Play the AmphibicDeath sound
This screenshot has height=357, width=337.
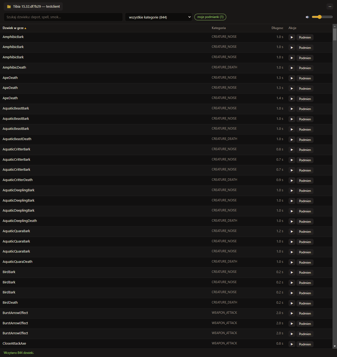point(292,68)
